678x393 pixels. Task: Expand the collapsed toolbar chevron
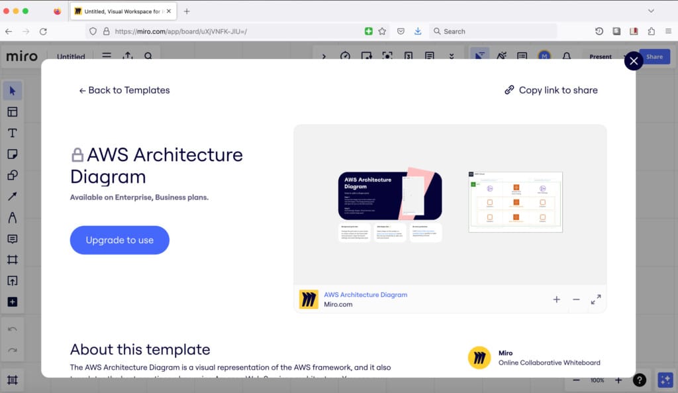[324, 56]
